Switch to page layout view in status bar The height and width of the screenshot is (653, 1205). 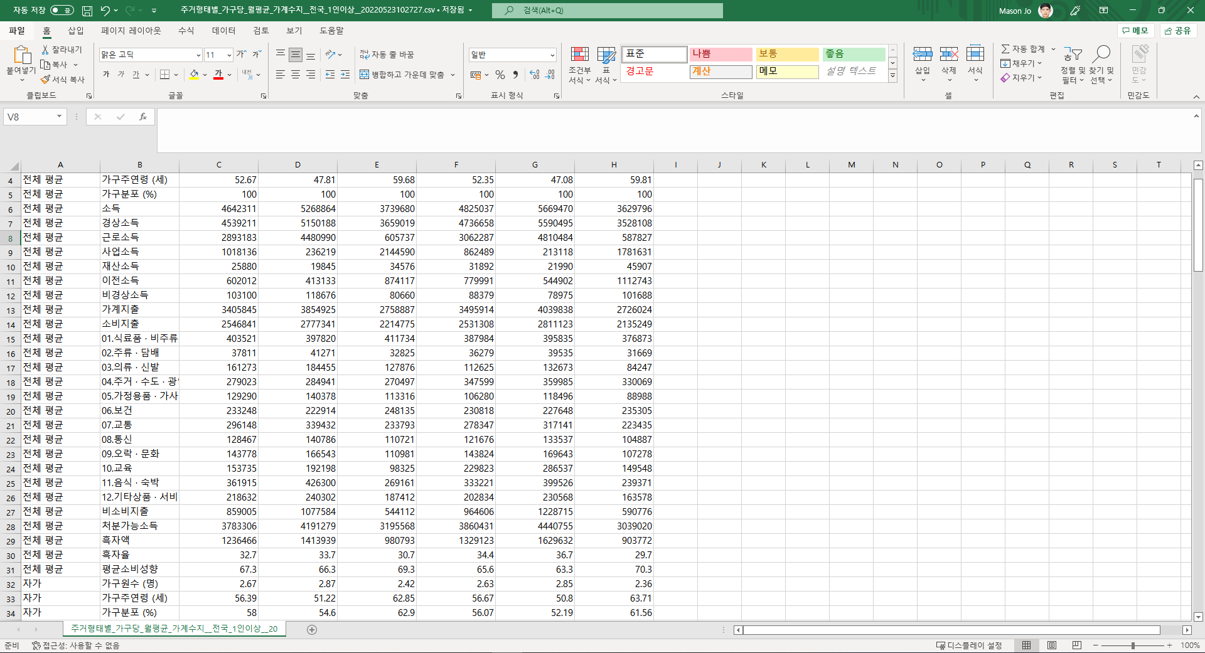click(x=1052, y=645)
